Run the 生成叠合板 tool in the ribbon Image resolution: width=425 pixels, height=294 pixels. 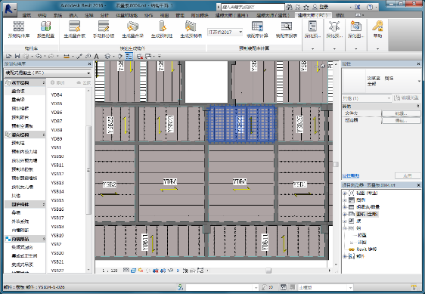click(x=75, y=29)
